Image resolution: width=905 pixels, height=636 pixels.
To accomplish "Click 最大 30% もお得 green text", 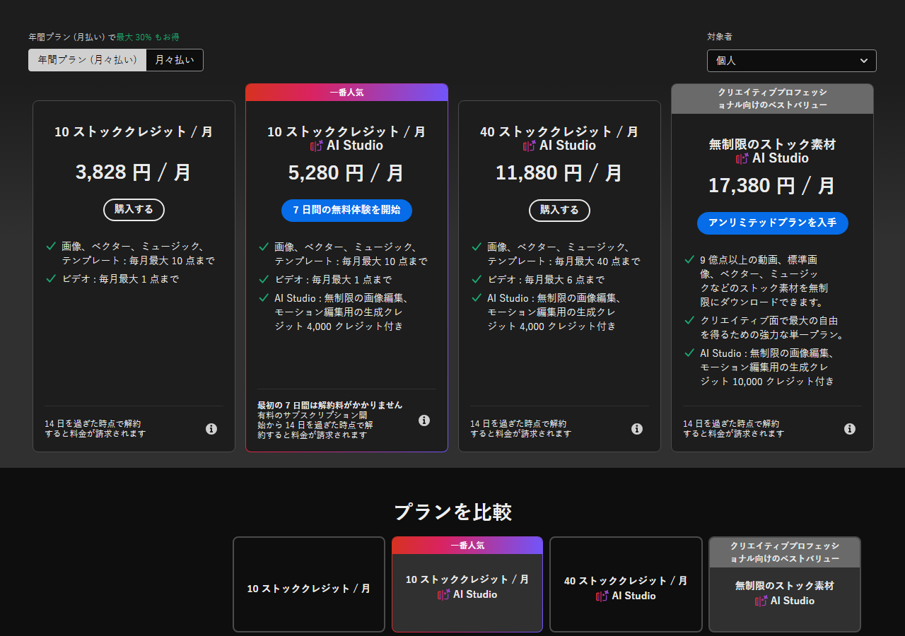I will click(x=148, y=37).
